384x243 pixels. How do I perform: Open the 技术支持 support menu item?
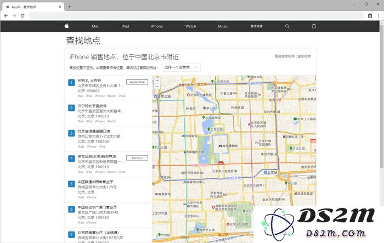pyautogui.click(x=256, y=26)
